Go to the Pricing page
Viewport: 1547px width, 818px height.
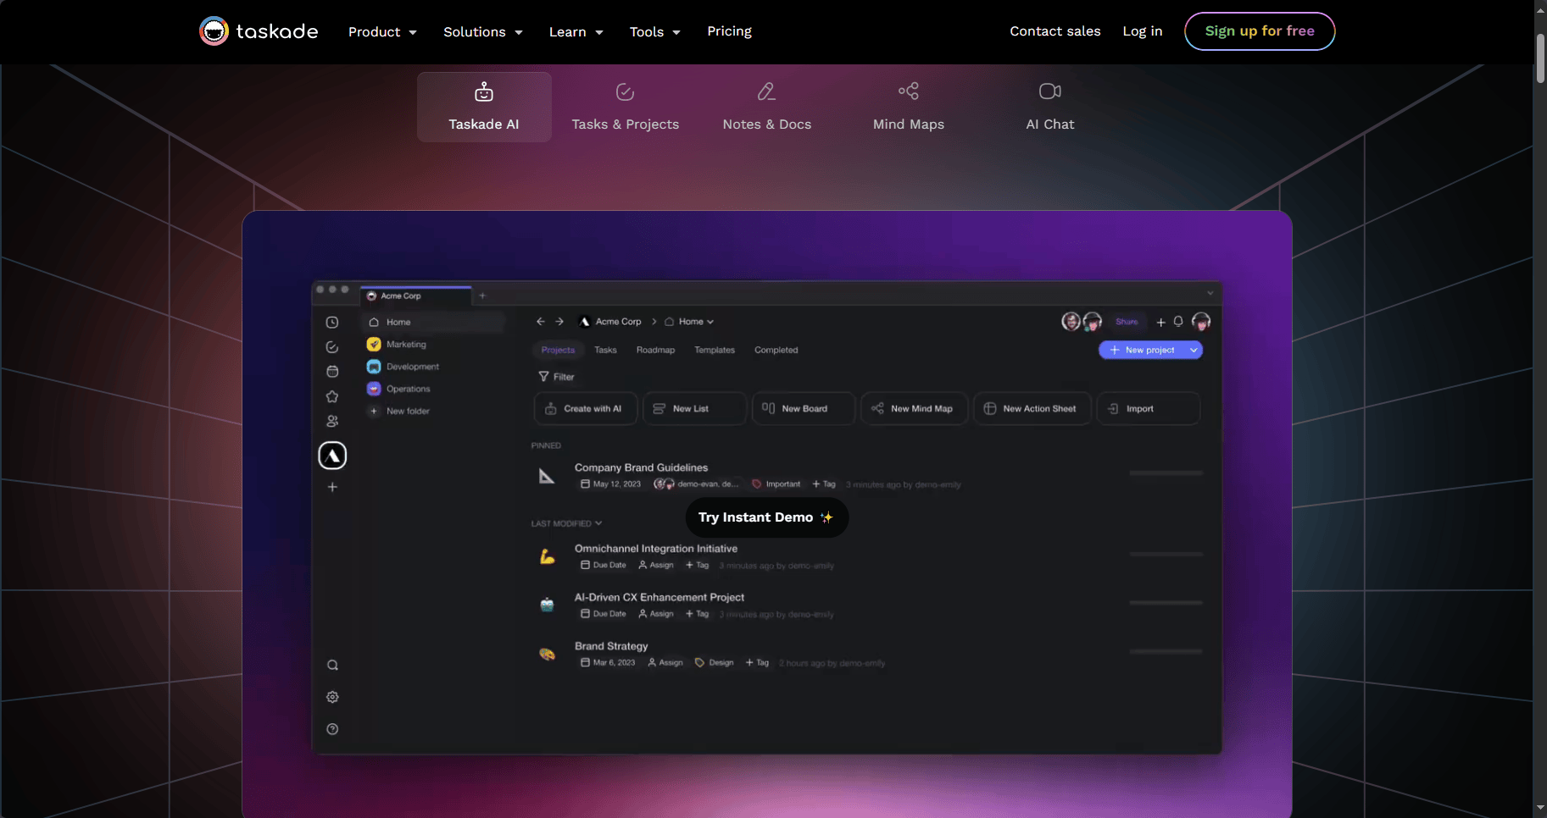pyautogui.click(x=729, y=31)
